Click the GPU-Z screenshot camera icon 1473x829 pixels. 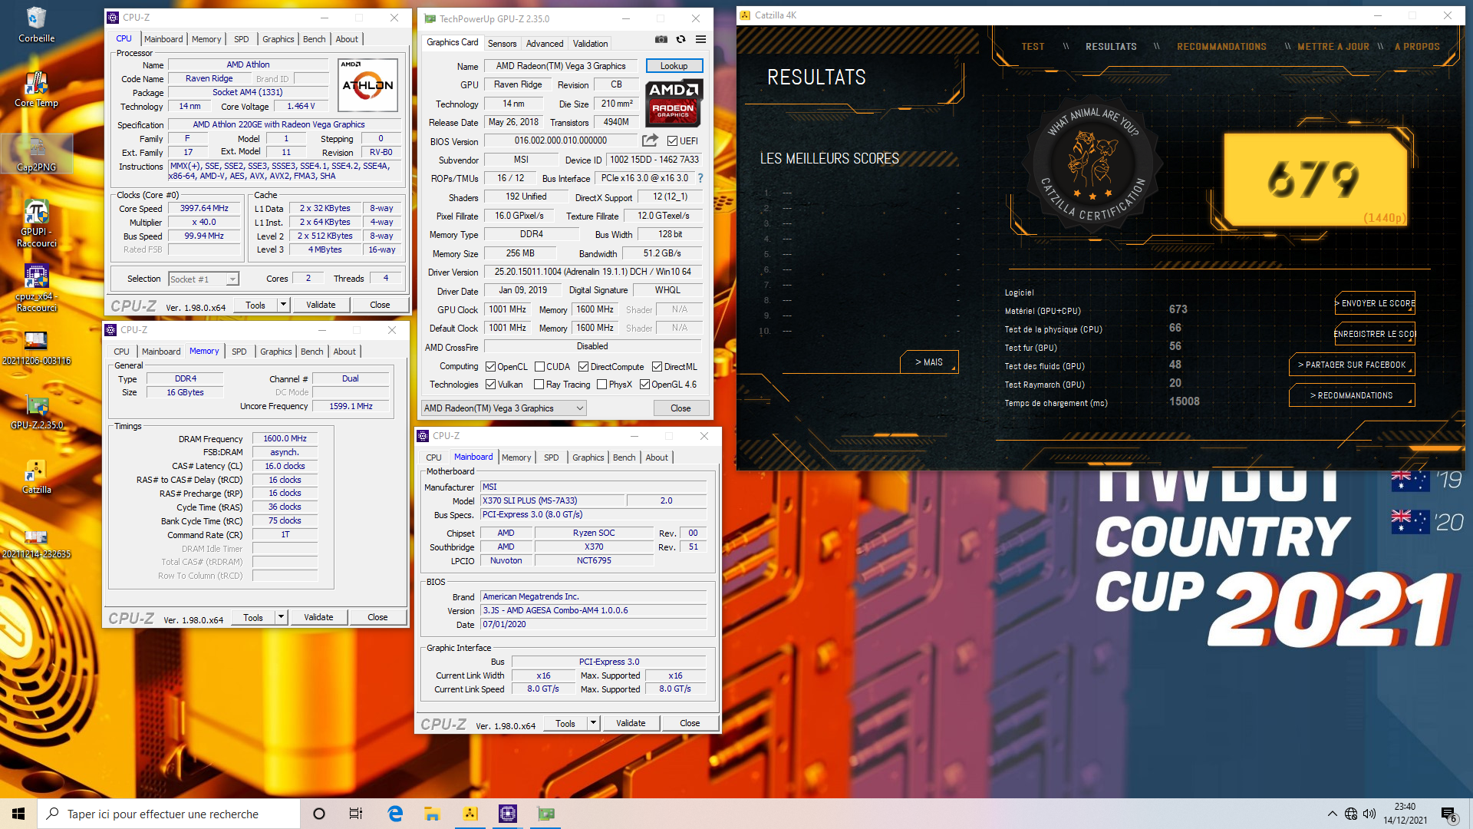(661, 40)
